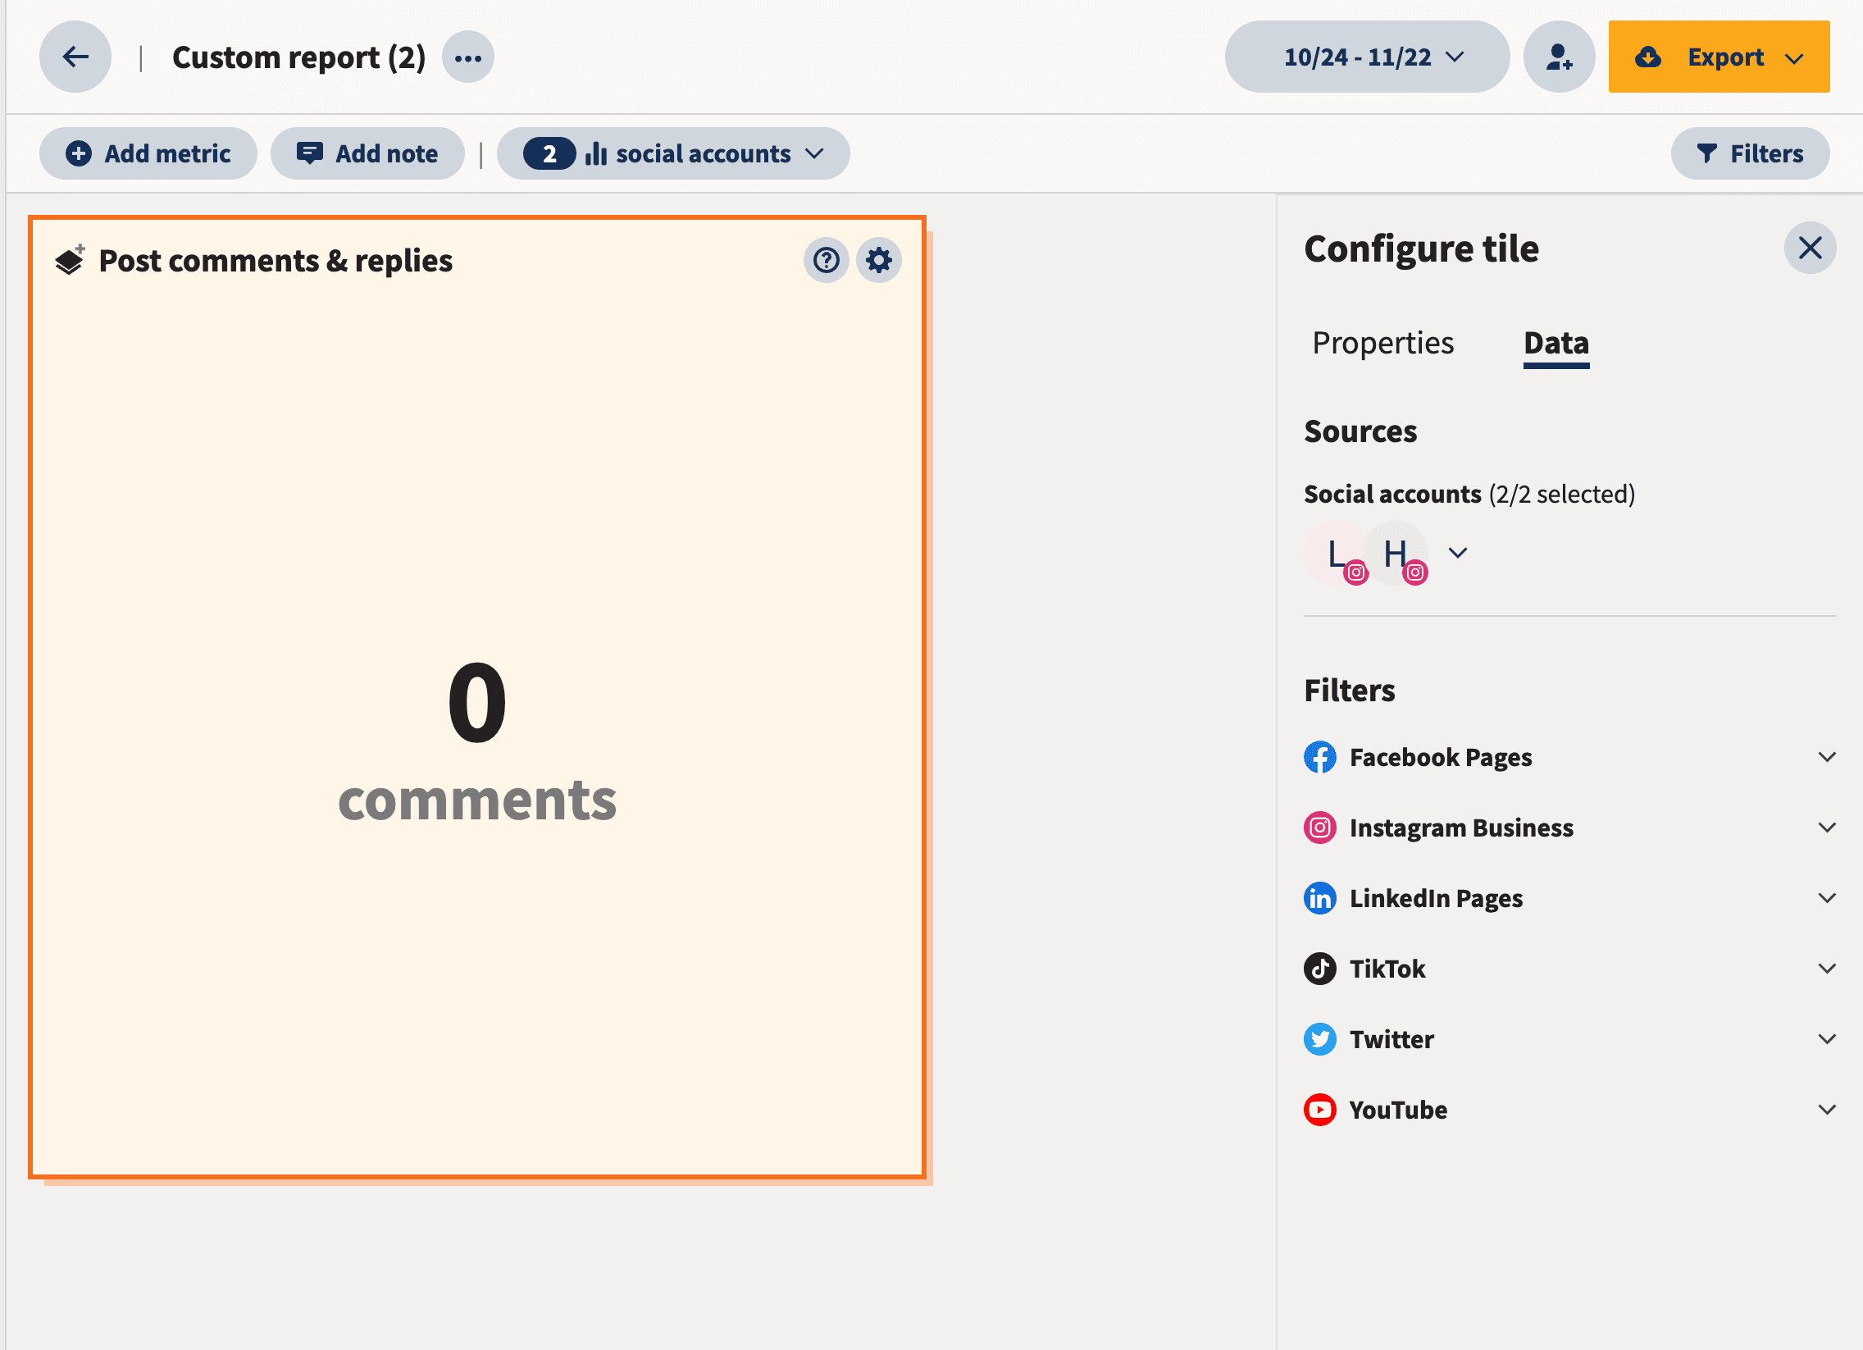Image resolution: width=1863 pixels, height=1350 pixels.
Task: Select the Data tab
Action: click(1556, 343)
